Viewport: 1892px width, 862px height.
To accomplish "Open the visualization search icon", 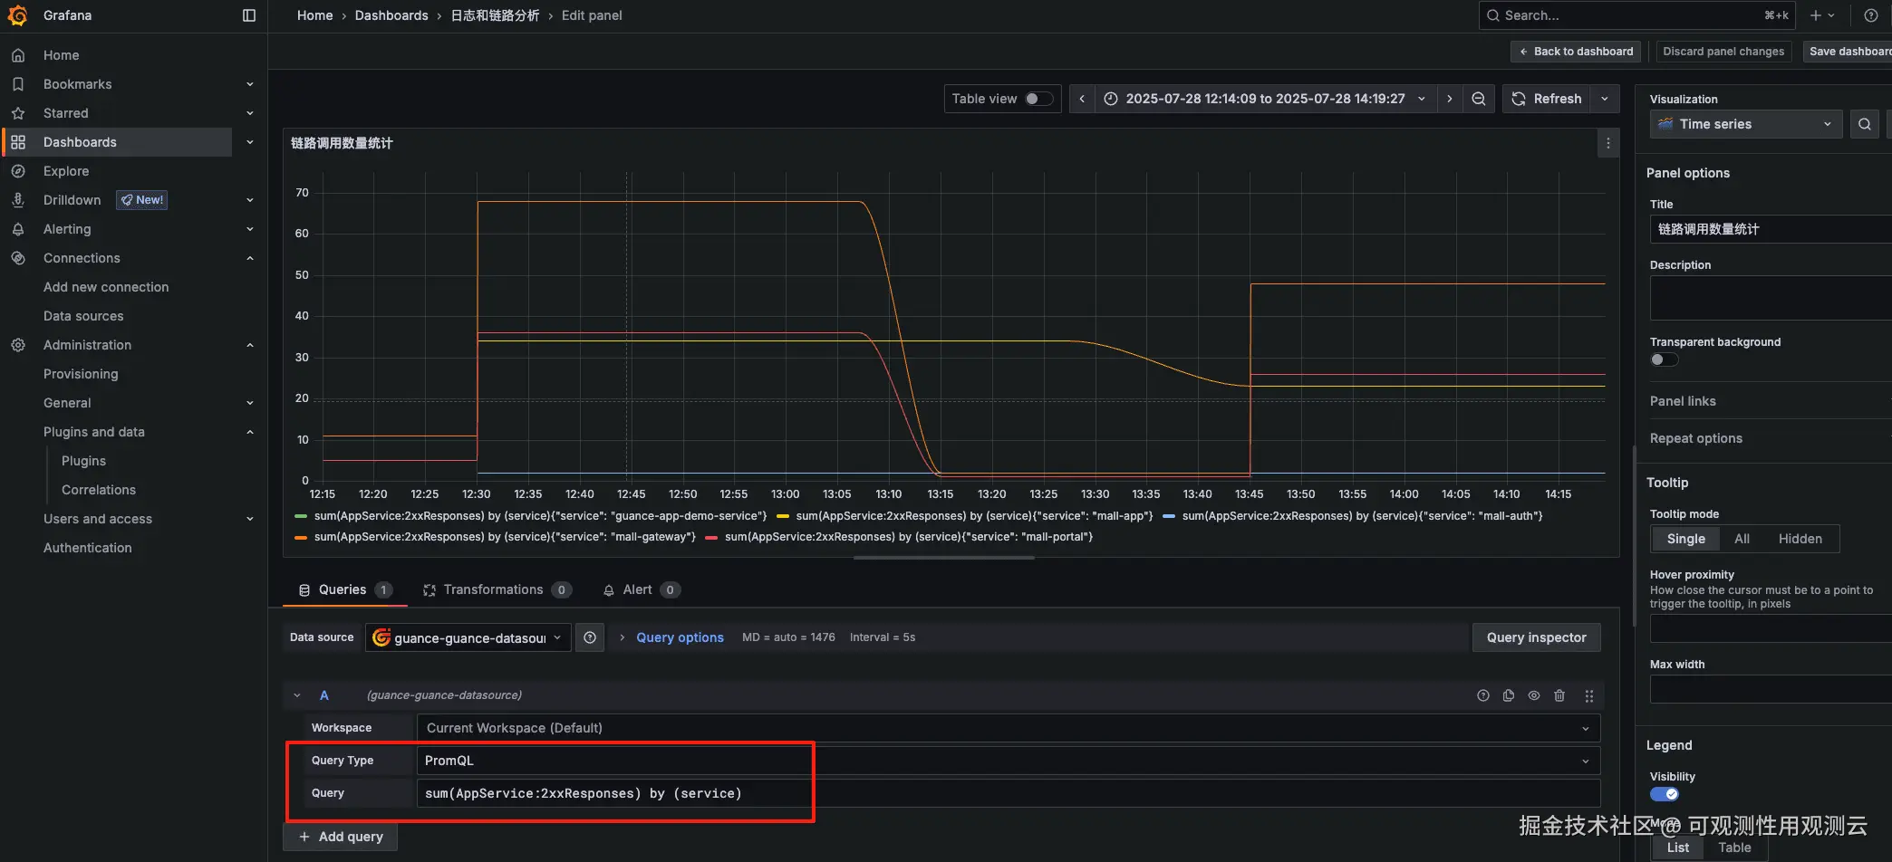I will [x=1864, y=124].
